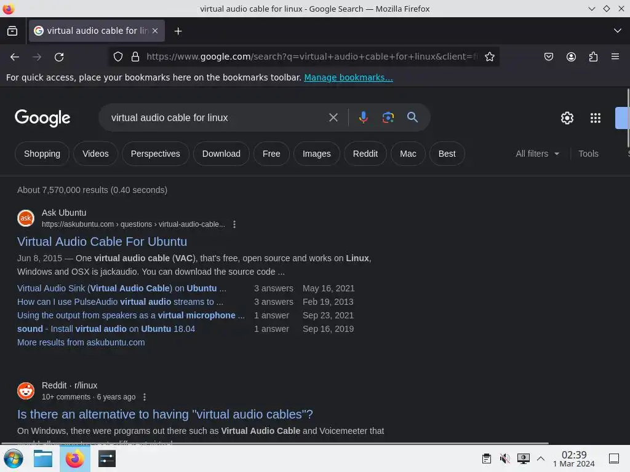Open the file manager from the taskbar
This screenshot has width=630, height=472.
[43, 458]
